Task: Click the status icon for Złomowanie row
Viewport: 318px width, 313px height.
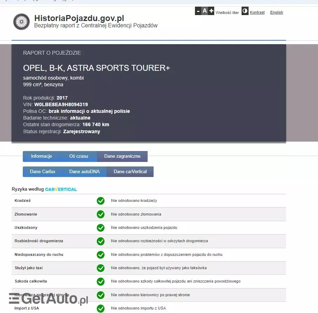Action: pos(101,214)
